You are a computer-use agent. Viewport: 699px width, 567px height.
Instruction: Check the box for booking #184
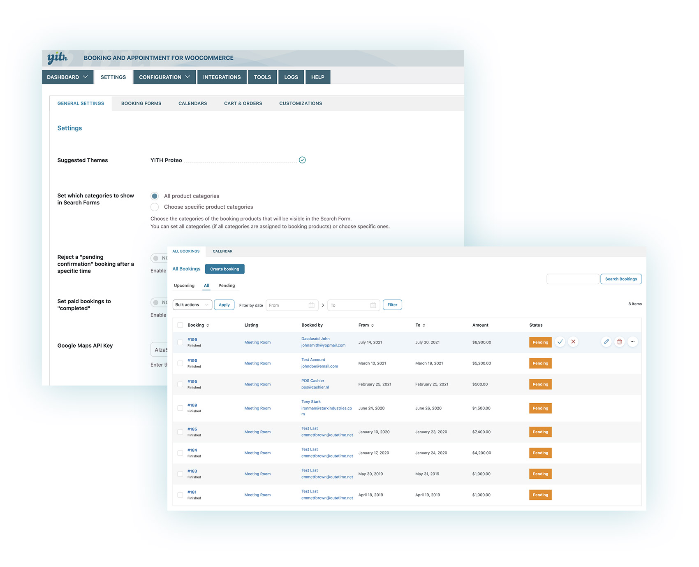click(180, 453)
